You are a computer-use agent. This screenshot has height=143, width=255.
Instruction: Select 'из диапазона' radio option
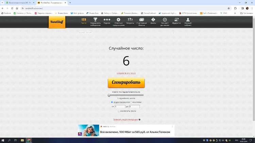click(x=112, y=102)
